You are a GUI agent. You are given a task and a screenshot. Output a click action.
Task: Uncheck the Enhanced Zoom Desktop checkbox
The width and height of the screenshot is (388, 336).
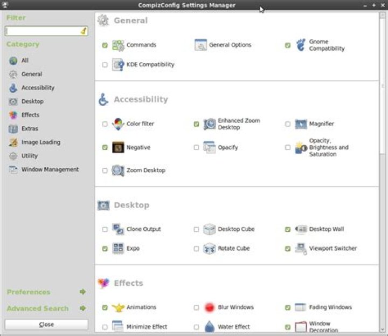[x=196, y=124]
